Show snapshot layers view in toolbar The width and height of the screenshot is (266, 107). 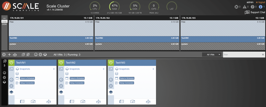point(45,55)
